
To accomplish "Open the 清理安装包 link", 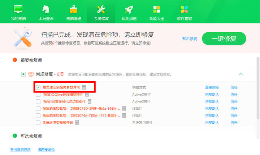I will pos(46,150).
